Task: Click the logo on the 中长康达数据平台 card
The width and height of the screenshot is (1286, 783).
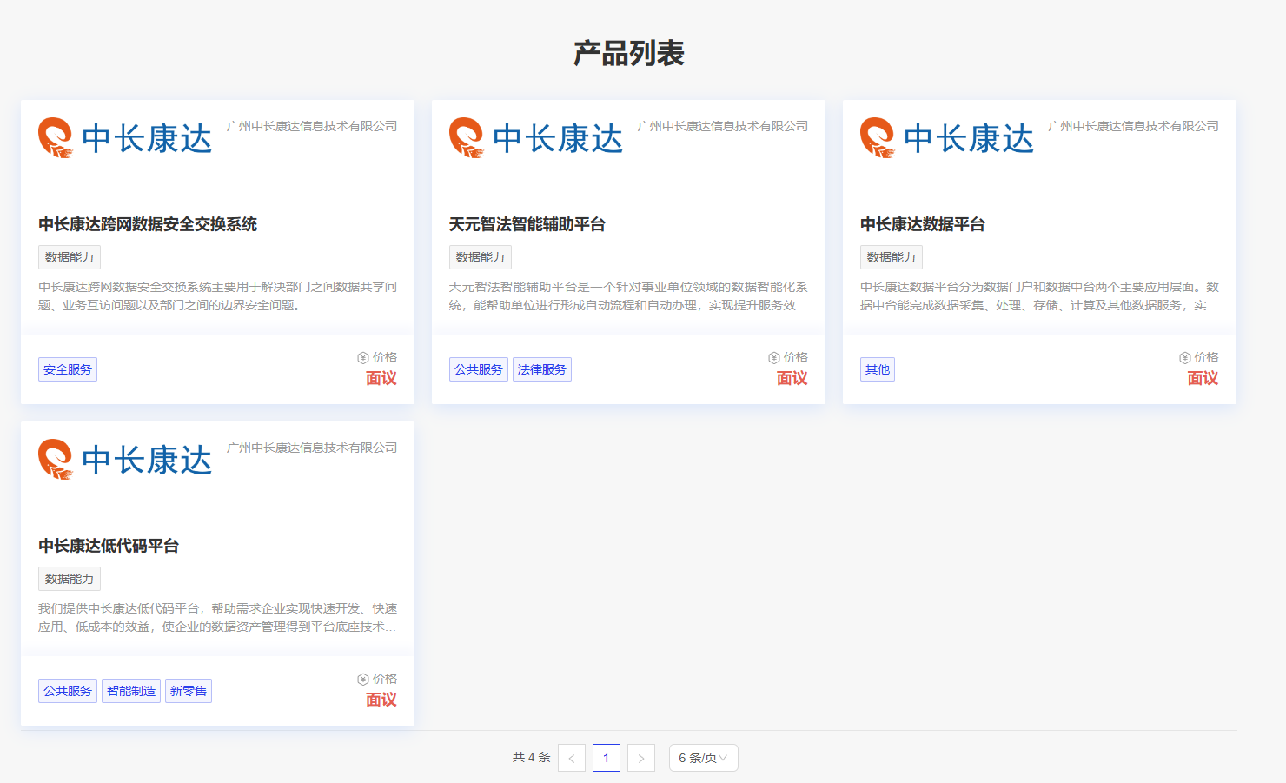Action: (947, 138)
